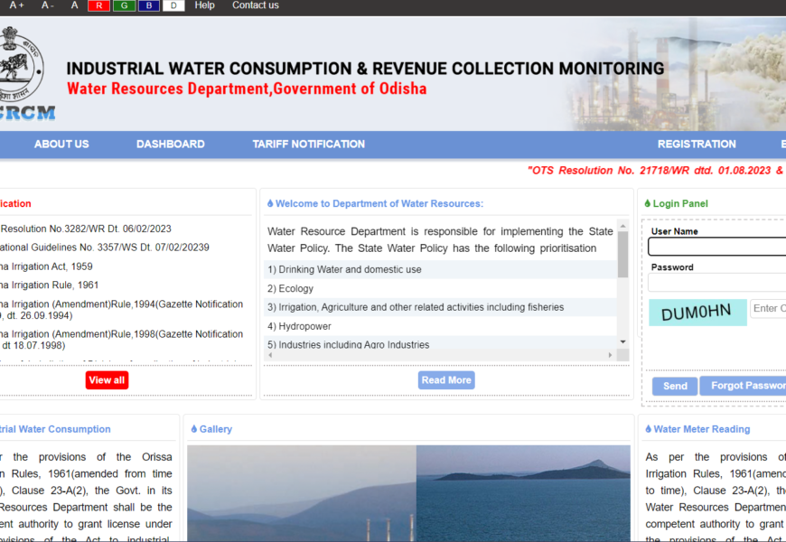Click the Send button in Login Panel
Screen dimensions: 786x542
[675, 386]
